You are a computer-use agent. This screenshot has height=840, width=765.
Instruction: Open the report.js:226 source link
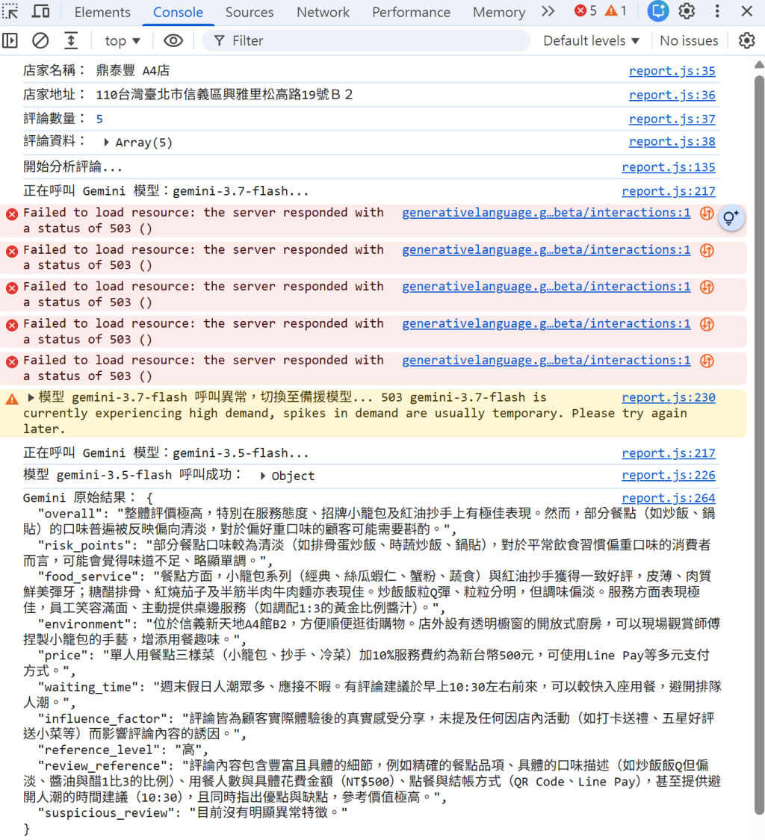pyautogui.click(x=668, y=475)
